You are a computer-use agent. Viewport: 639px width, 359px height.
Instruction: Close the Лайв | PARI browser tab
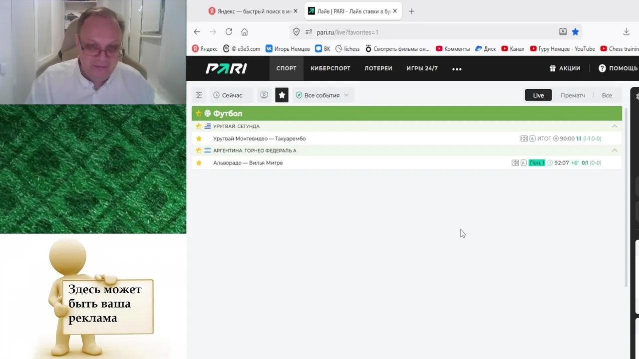395,11
